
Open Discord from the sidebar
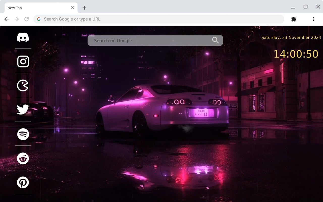tap(23, 37)
